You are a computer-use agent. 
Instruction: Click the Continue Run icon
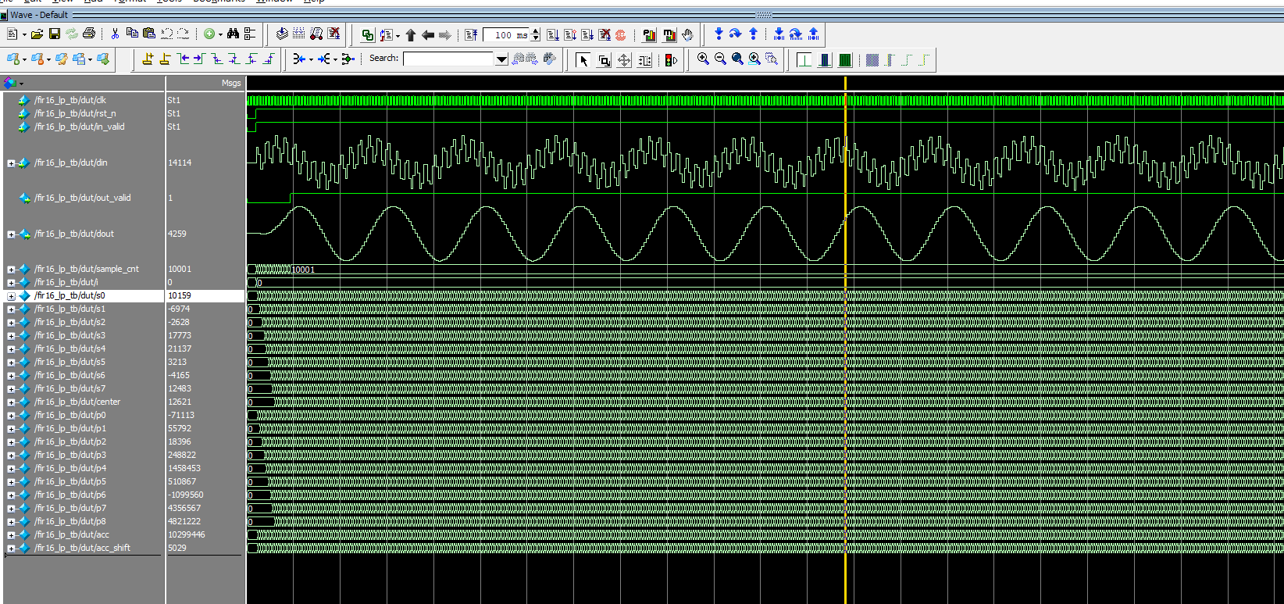click(x=570, y=35)
